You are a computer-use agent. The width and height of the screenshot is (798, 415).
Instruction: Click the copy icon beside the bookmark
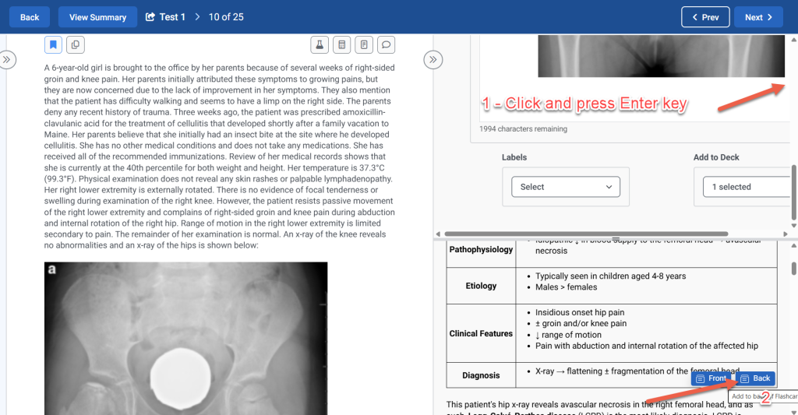point(75,44)
